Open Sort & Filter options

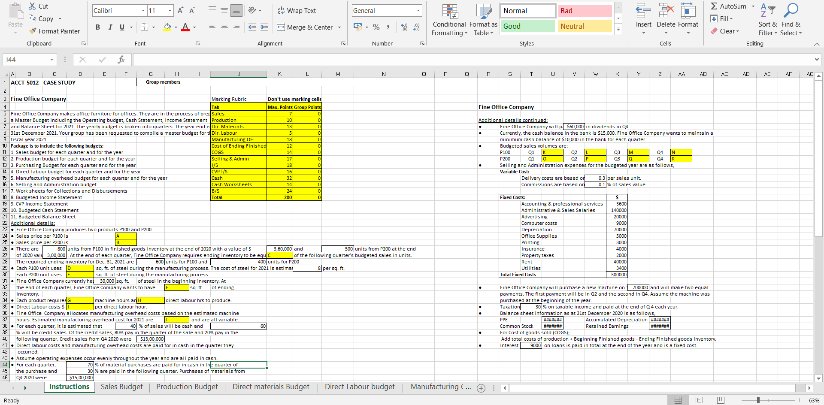[x=768, y=20]
